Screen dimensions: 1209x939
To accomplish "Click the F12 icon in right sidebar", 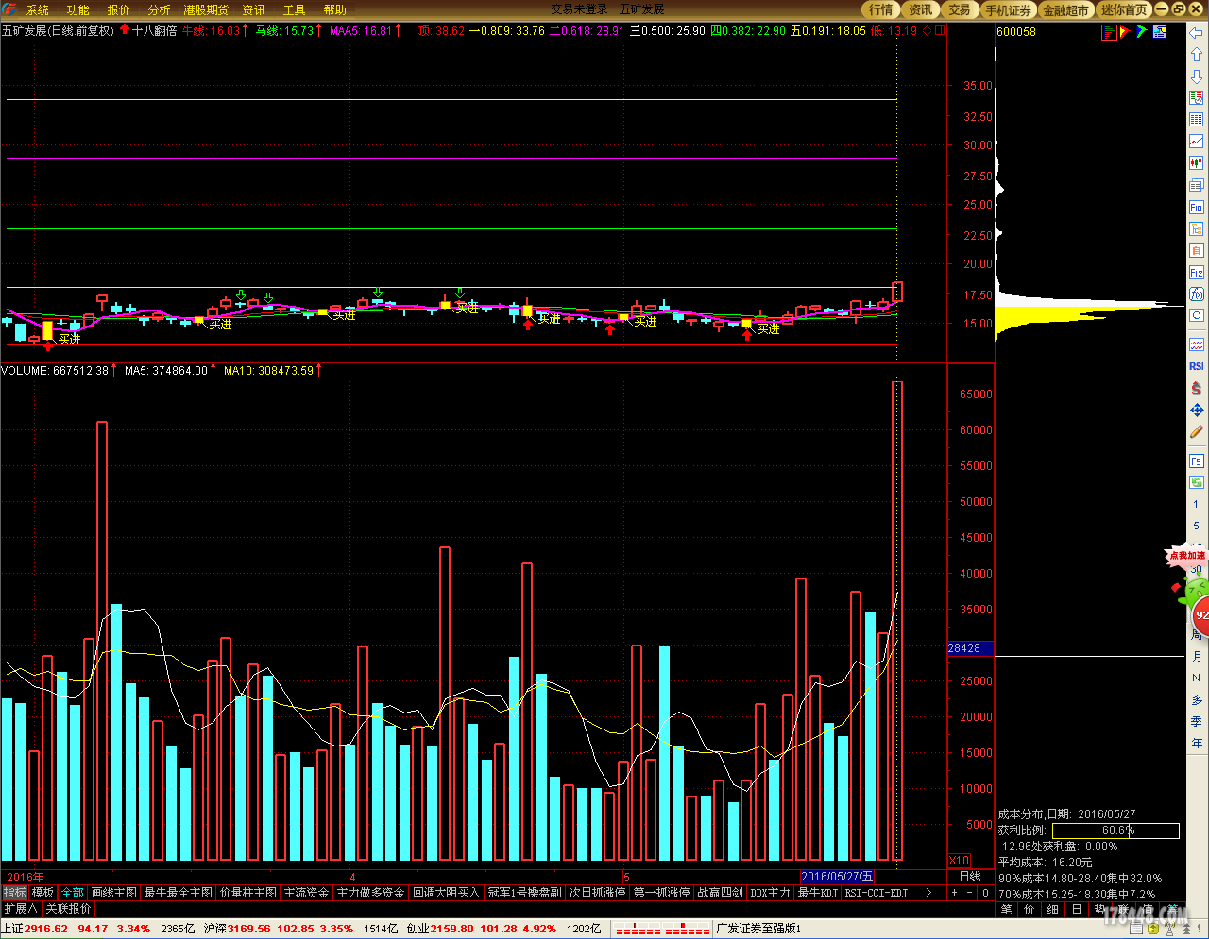I will click(x=1197, y=272).
